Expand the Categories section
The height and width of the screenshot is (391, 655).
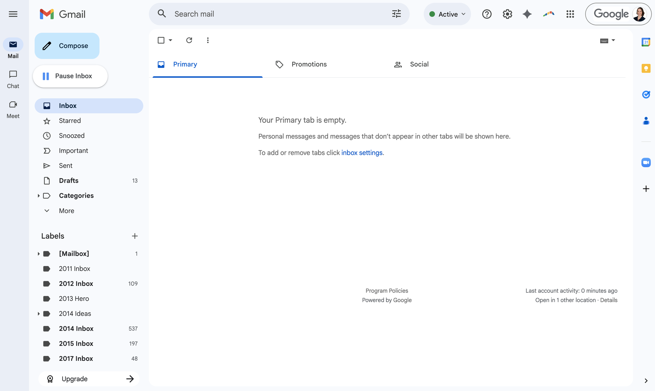coord(39,195)
